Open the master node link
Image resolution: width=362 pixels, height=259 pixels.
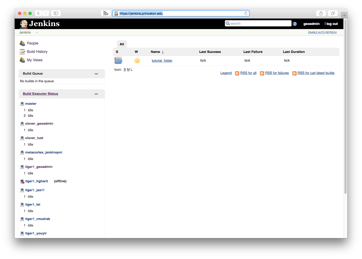click(x=31, y=104)
